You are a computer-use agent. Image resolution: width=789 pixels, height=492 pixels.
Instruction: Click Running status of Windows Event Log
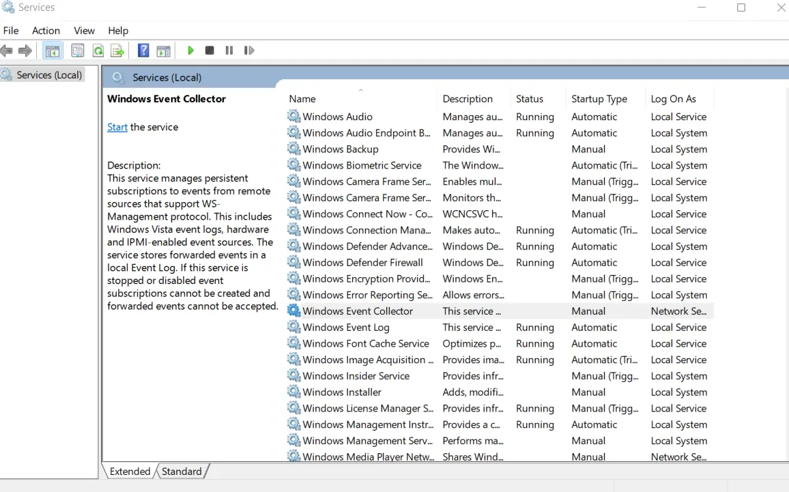pyautogui.click(x=535, y=328)
